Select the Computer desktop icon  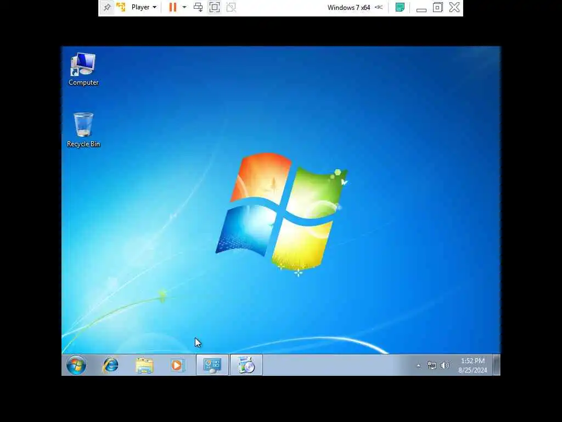83,69
